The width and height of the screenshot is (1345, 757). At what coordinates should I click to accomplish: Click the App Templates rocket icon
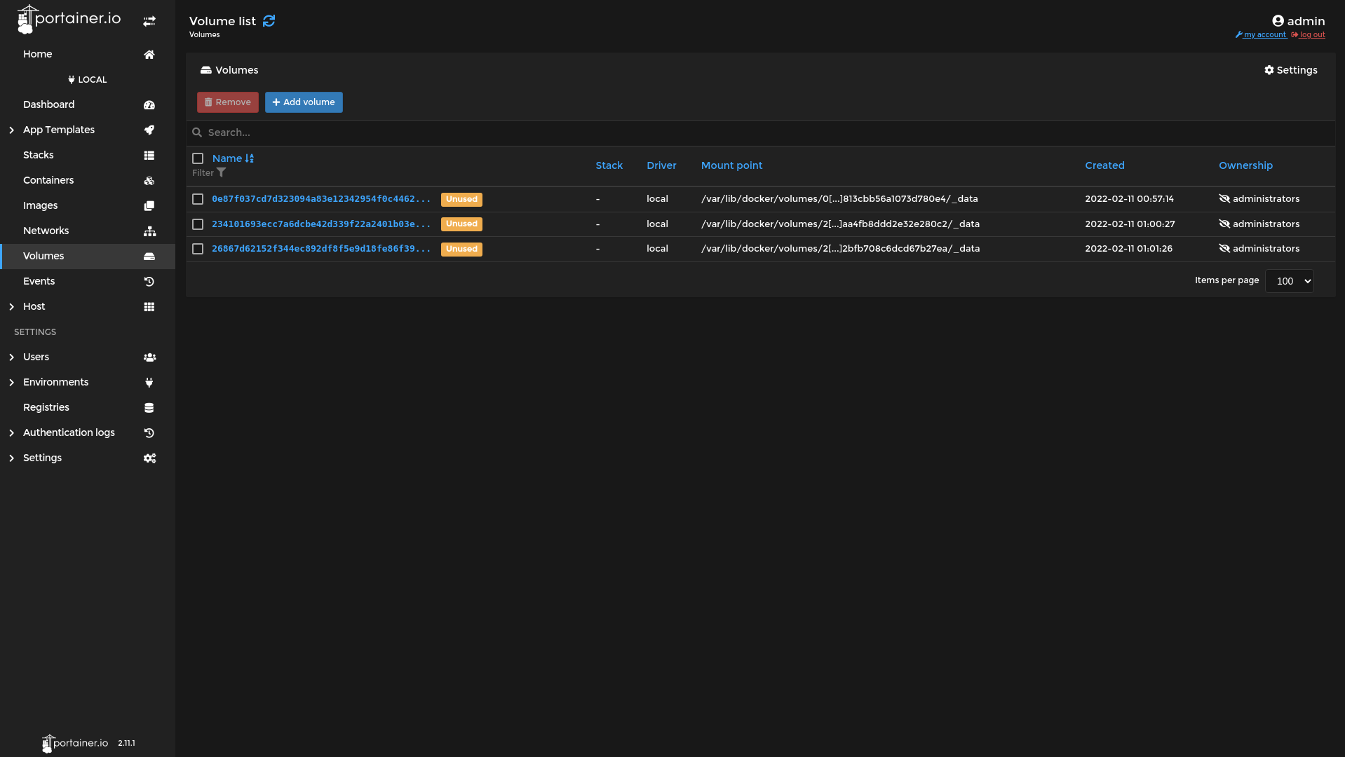pos(149,130)
